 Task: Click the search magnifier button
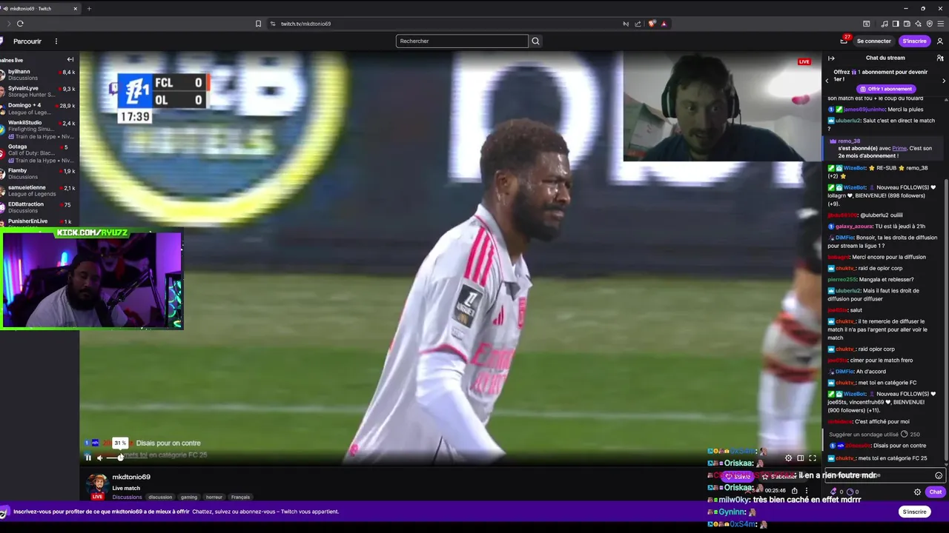pyautogui.click(x=535, y=41)
